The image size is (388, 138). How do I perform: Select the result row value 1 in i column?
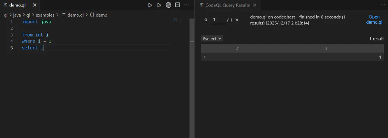[x=380, y=57]
